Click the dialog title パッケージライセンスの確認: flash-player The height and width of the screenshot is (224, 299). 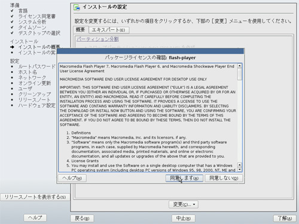pos(150,58)
